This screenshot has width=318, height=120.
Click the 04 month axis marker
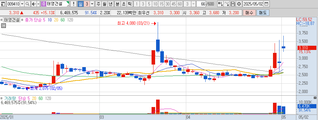[x=188, y=117]
